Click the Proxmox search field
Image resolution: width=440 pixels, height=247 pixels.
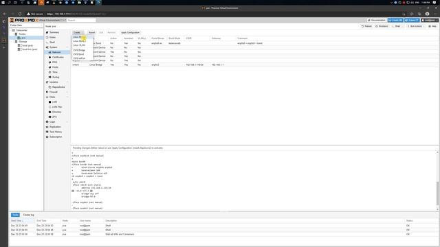[x=81, y=20]
